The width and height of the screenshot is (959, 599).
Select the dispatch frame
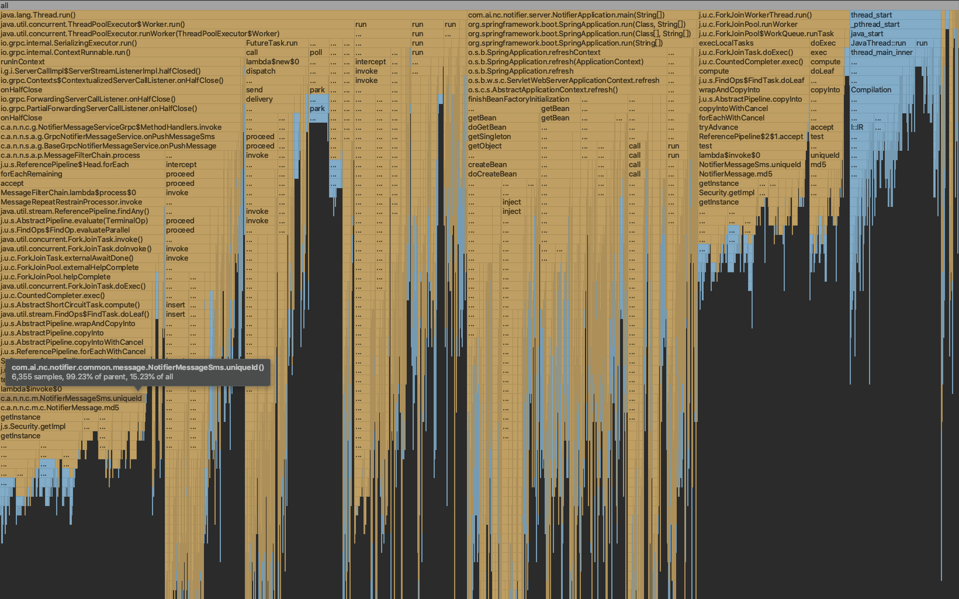click(x=276, y=71)
